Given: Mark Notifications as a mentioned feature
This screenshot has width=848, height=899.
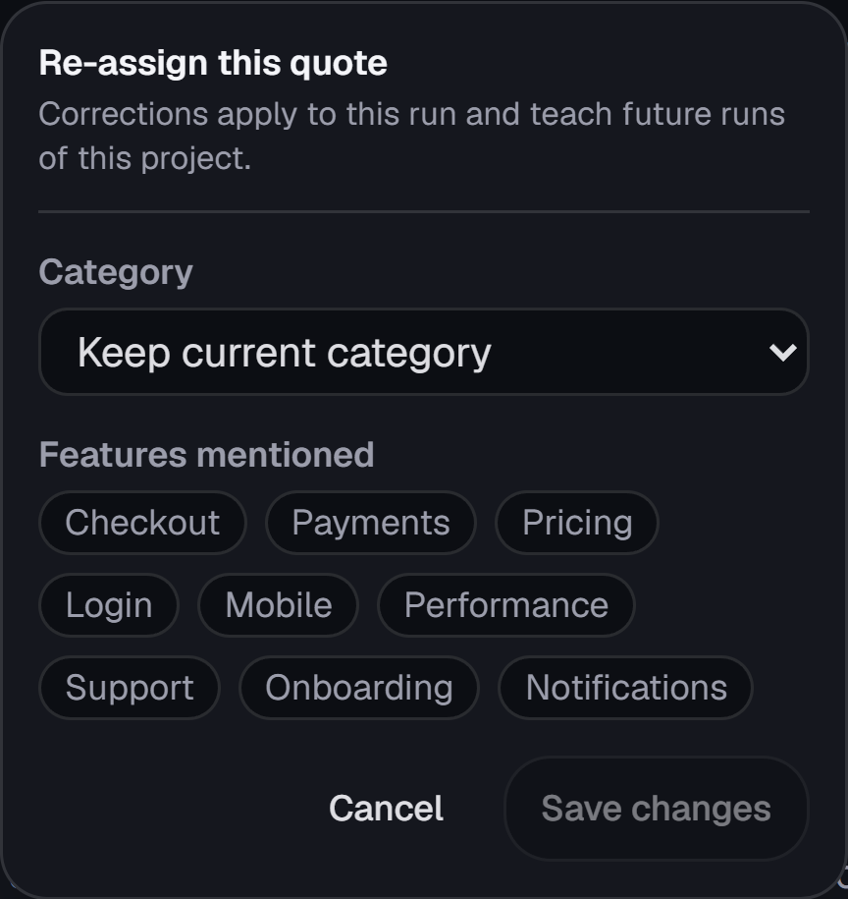Looking at the screenshot, I should pos(626,688).
